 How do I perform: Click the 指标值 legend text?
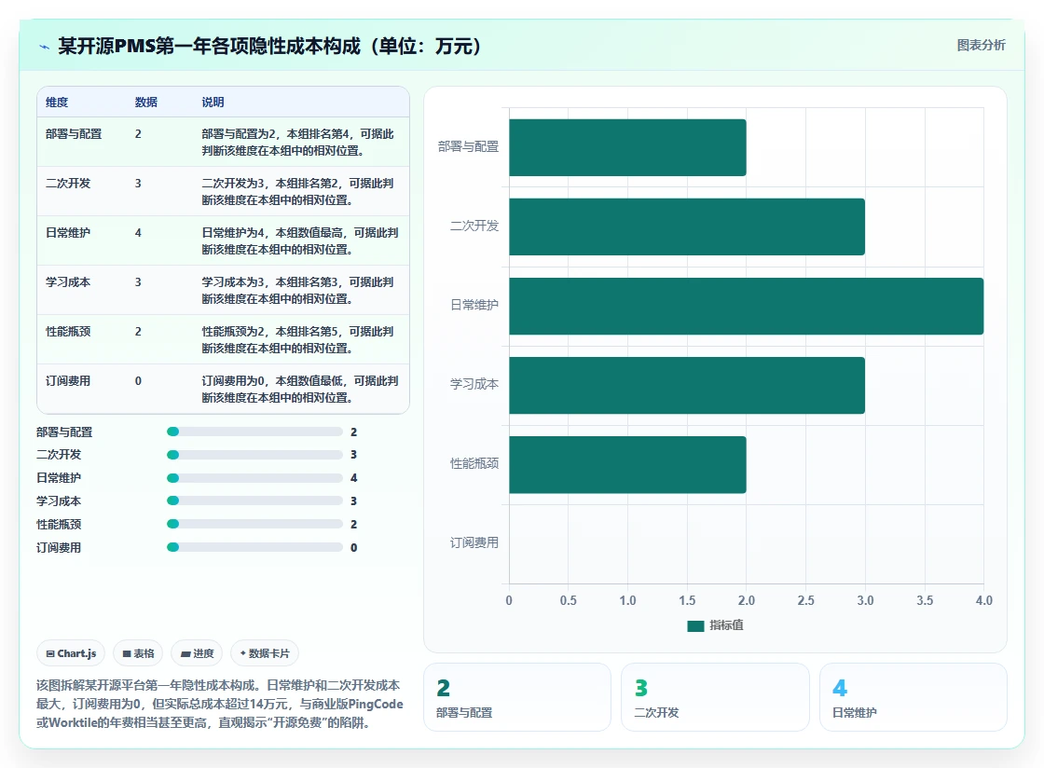pyautogui.click(x=726, y=625)
